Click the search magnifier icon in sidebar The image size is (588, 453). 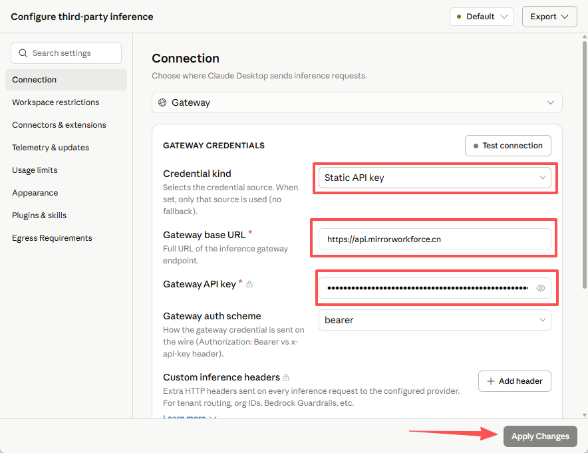(x=23, y=53)
